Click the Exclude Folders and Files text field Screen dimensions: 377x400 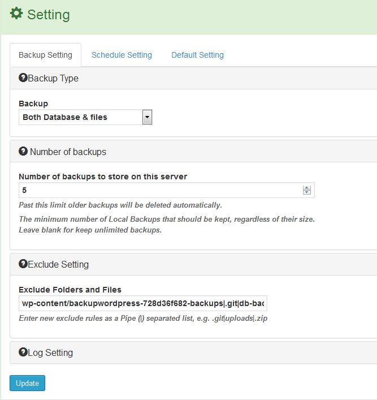[x=142, y=303]
